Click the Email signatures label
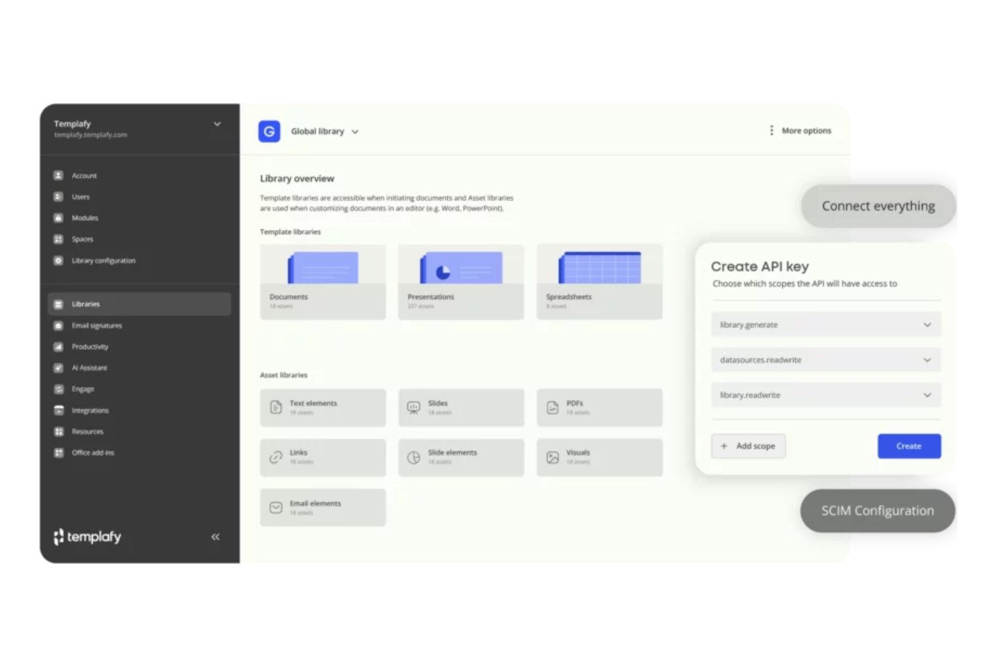Screen dimensions: 993x662 tap(97, 326)
